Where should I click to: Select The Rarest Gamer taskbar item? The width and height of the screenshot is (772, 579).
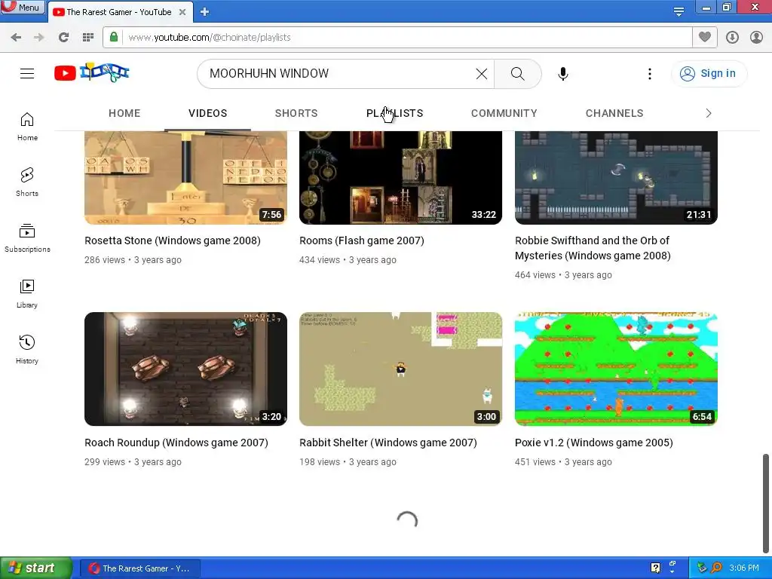click(139, 568)
